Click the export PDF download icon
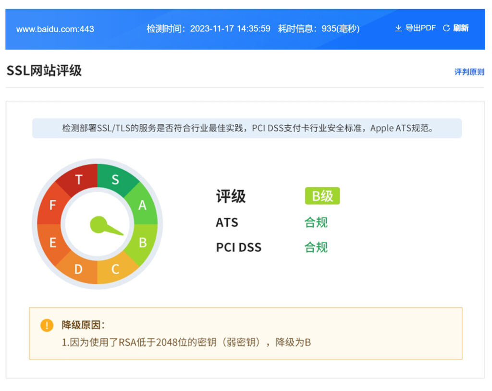492x391 pixels. pos(398,28)
